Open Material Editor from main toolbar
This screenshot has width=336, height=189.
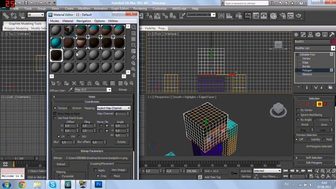pyautogui.click(x=273, y=16)
